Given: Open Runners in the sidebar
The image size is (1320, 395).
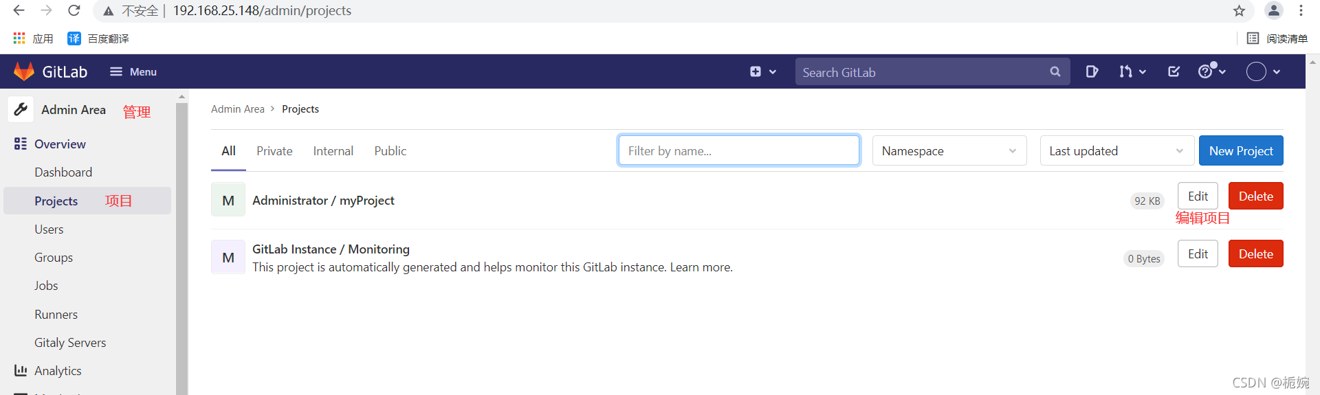Looking at the screenshot, I should [x=56, y=315].
